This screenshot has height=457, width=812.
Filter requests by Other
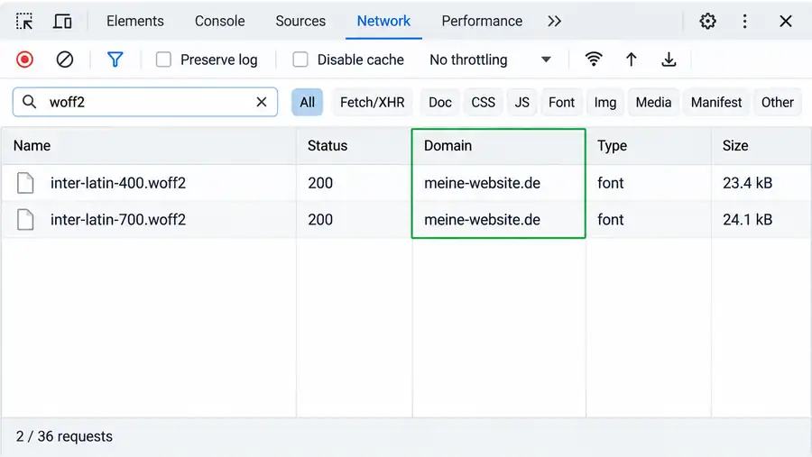click(778, 102)
